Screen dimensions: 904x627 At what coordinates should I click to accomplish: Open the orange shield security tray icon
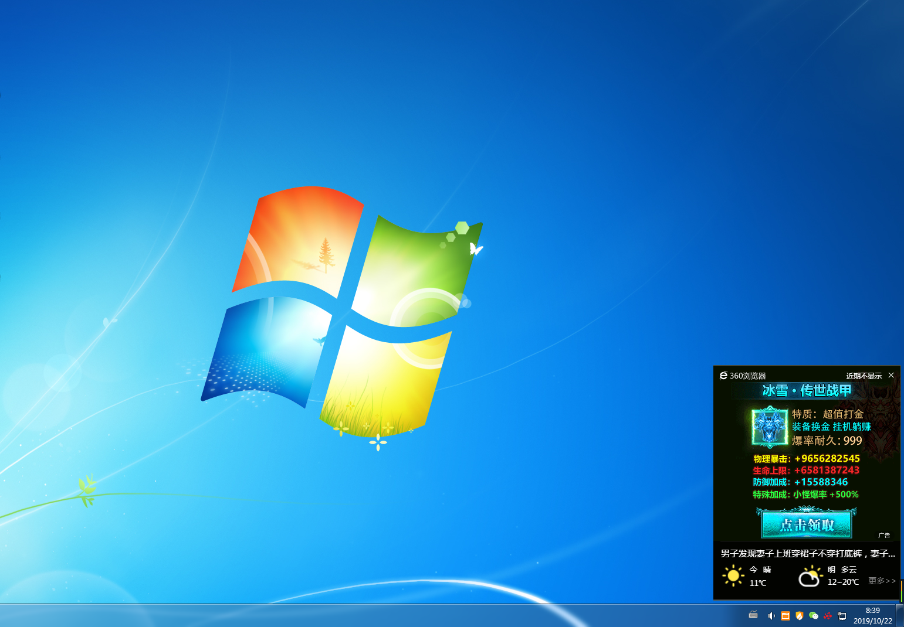coord(799,616)
